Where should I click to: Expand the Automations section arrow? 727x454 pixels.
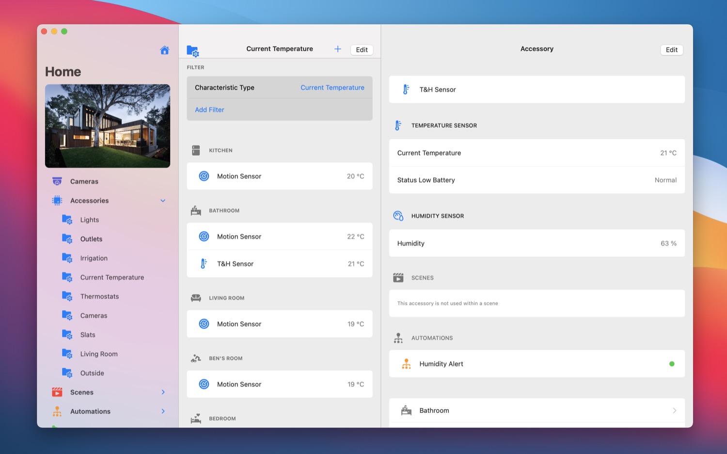[163, 411]
